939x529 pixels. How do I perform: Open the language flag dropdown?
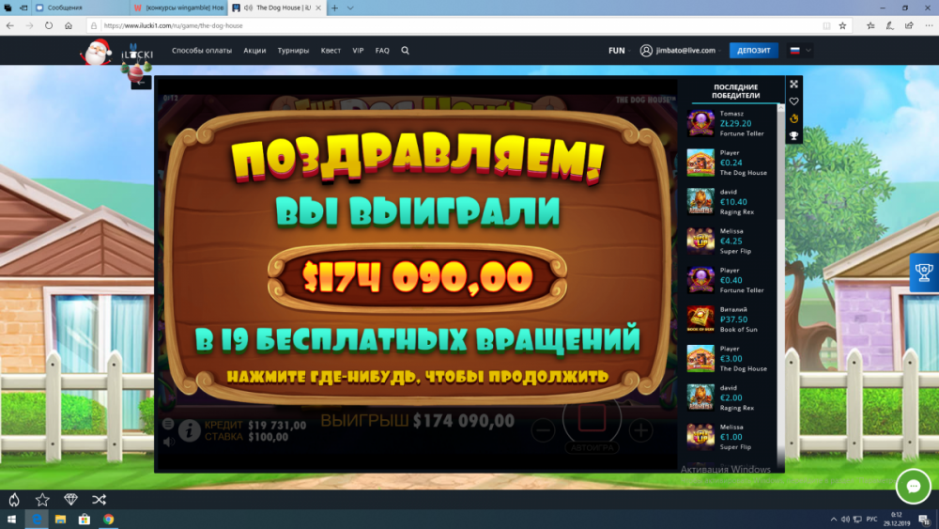(x=801, y=51)
